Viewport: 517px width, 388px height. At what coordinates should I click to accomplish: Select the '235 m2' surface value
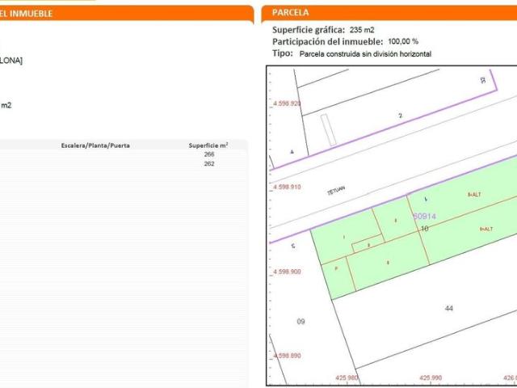tap(362, 30)
